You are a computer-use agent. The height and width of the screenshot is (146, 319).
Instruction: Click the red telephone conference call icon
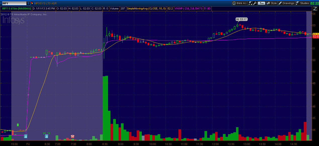point(73,136)
